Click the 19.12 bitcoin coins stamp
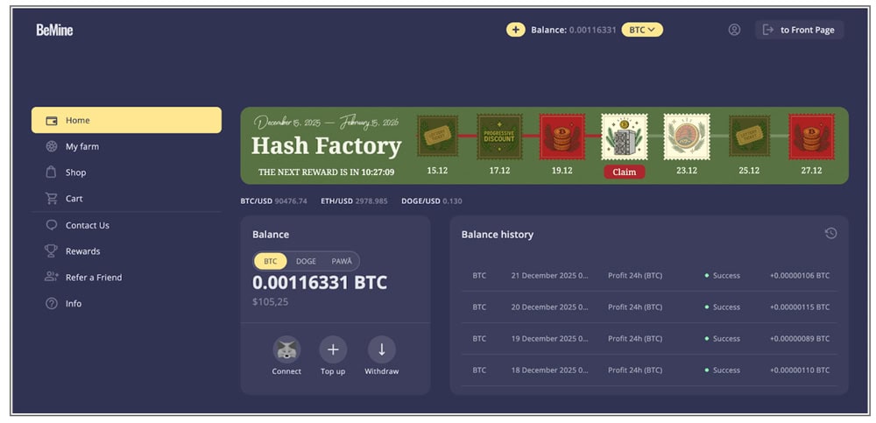This screenshot has height=423, width=876. tap(562, 137)
